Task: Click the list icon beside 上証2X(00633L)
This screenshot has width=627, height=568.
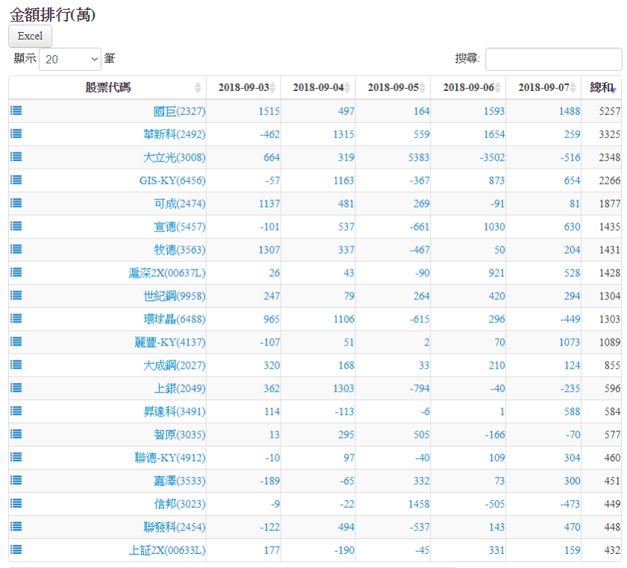Action: [x=16, y=550]
